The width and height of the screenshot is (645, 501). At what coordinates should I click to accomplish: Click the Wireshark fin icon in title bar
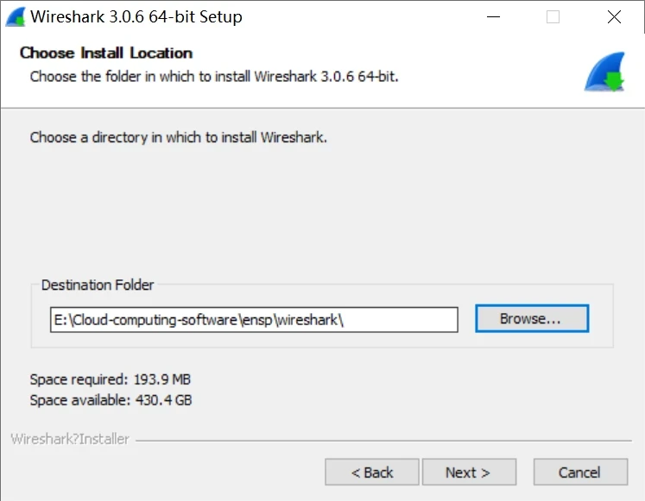(15, 16)
